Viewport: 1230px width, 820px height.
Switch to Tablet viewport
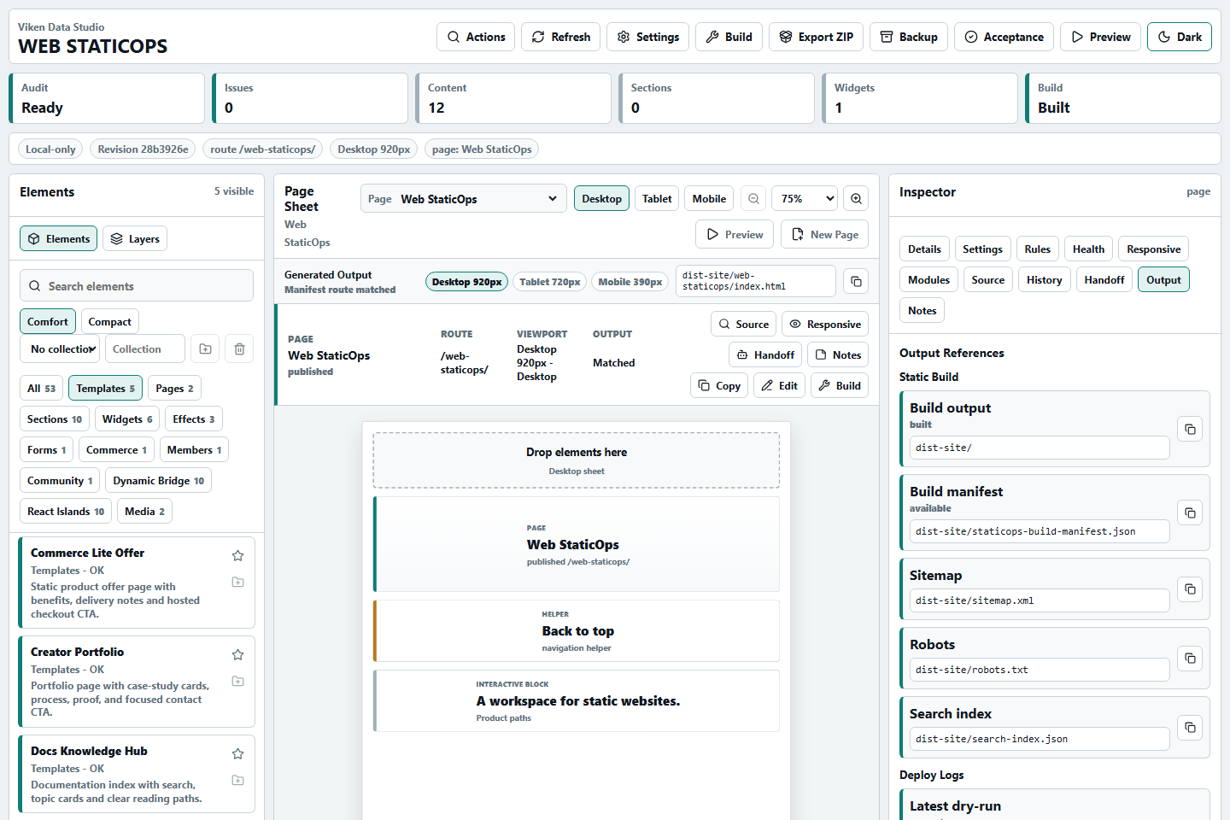click(x=657, y=198)
